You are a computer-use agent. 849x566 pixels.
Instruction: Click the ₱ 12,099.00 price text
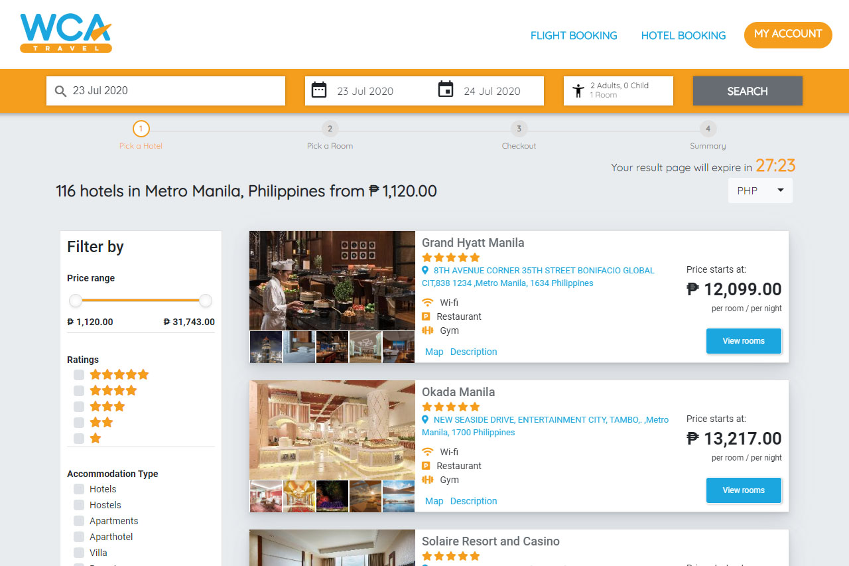(x=734, y=289)
